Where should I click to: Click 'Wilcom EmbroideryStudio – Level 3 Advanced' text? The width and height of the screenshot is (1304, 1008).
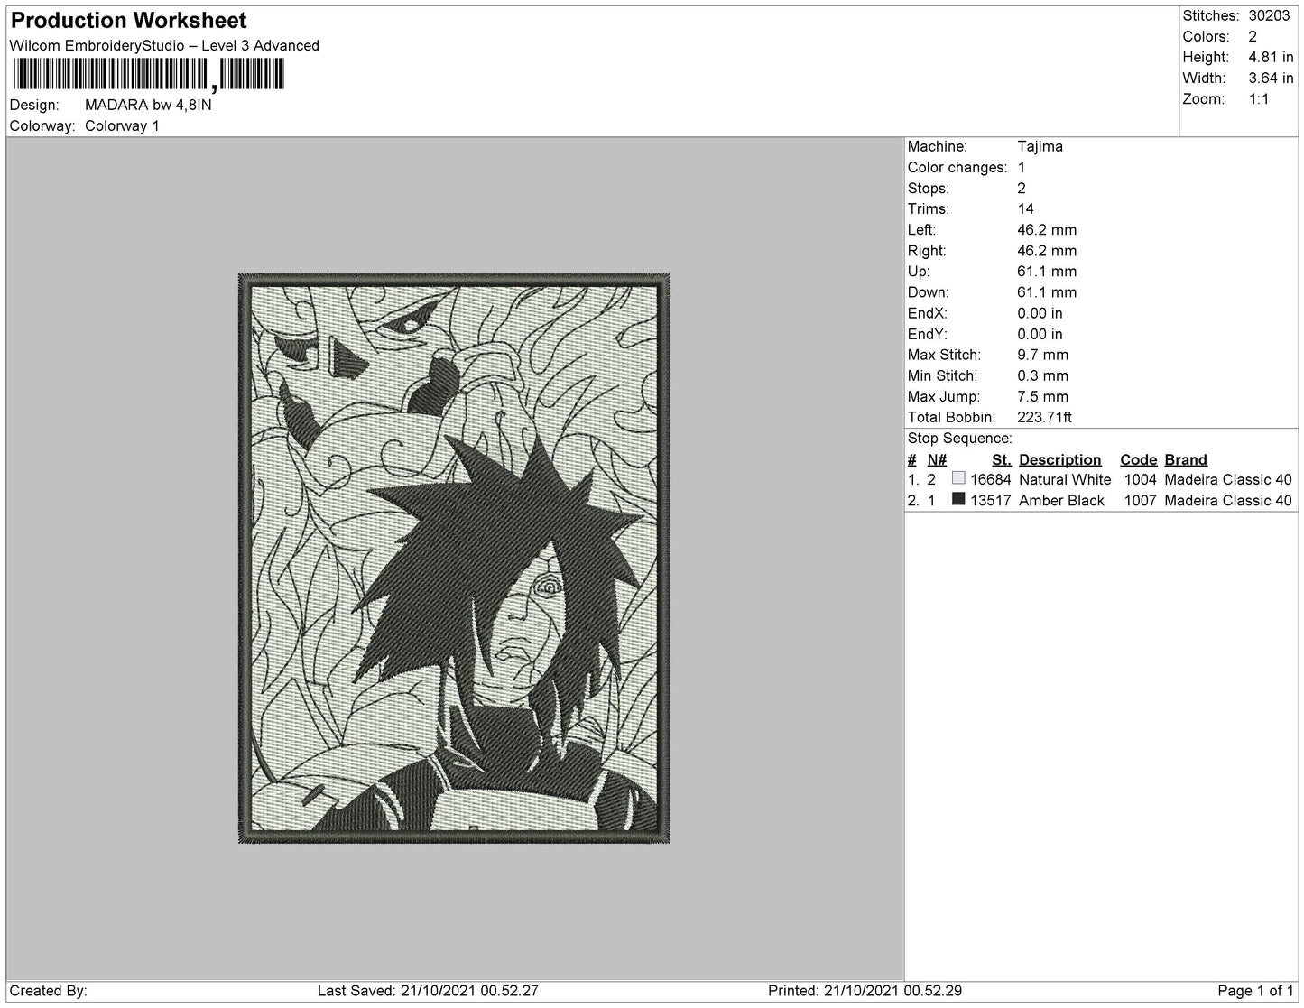164,45
